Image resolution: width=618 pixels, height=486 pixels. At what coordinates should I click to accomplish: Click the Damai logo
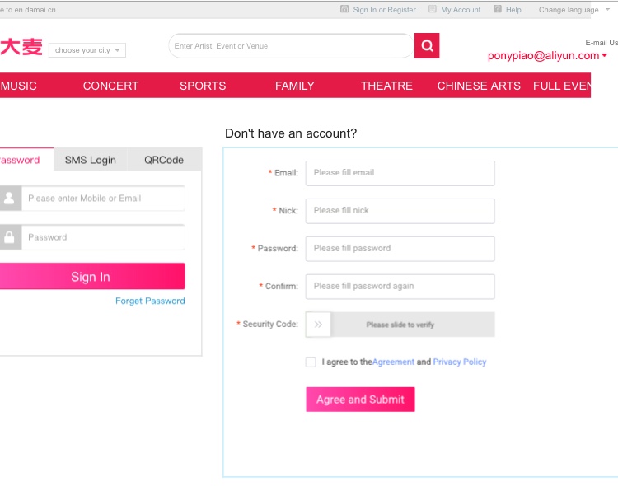[21, 47]
